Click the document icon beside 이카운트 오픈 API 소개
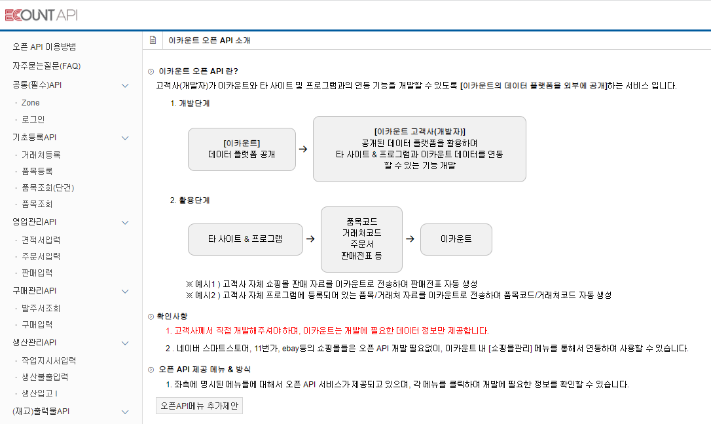This screenshot has width=711, height=424. pos(153,41)
